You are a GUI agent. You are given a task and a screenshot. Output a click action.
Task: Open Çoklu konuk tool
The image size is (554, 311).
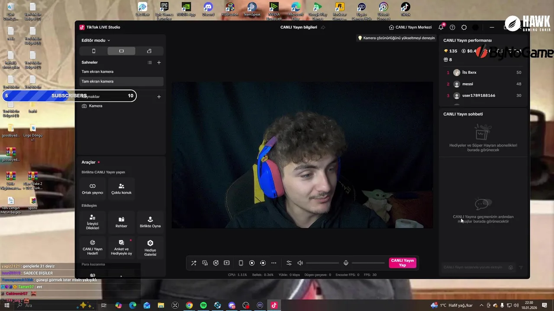pos(121,189)
